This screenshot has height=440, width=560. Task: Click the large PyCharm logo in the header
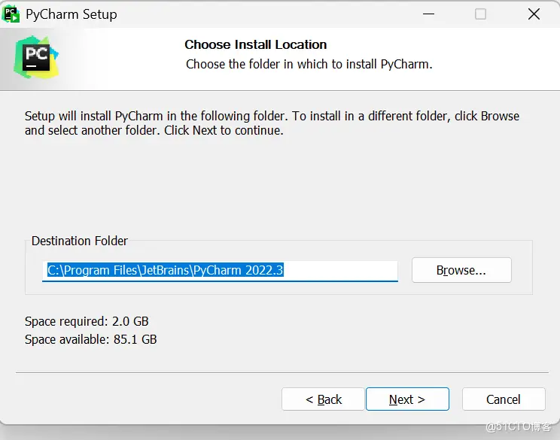tap(35, 56)
